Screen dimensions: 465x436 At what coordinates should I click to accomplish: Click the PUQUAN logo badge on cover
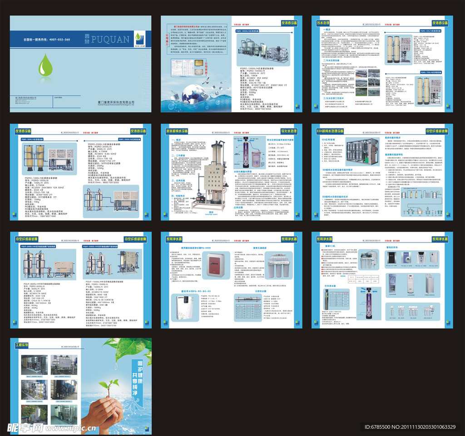click(x=139, y=38)
